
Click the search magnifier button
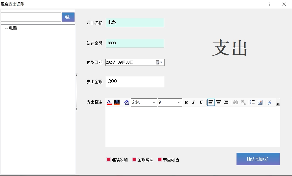point(68,17)
